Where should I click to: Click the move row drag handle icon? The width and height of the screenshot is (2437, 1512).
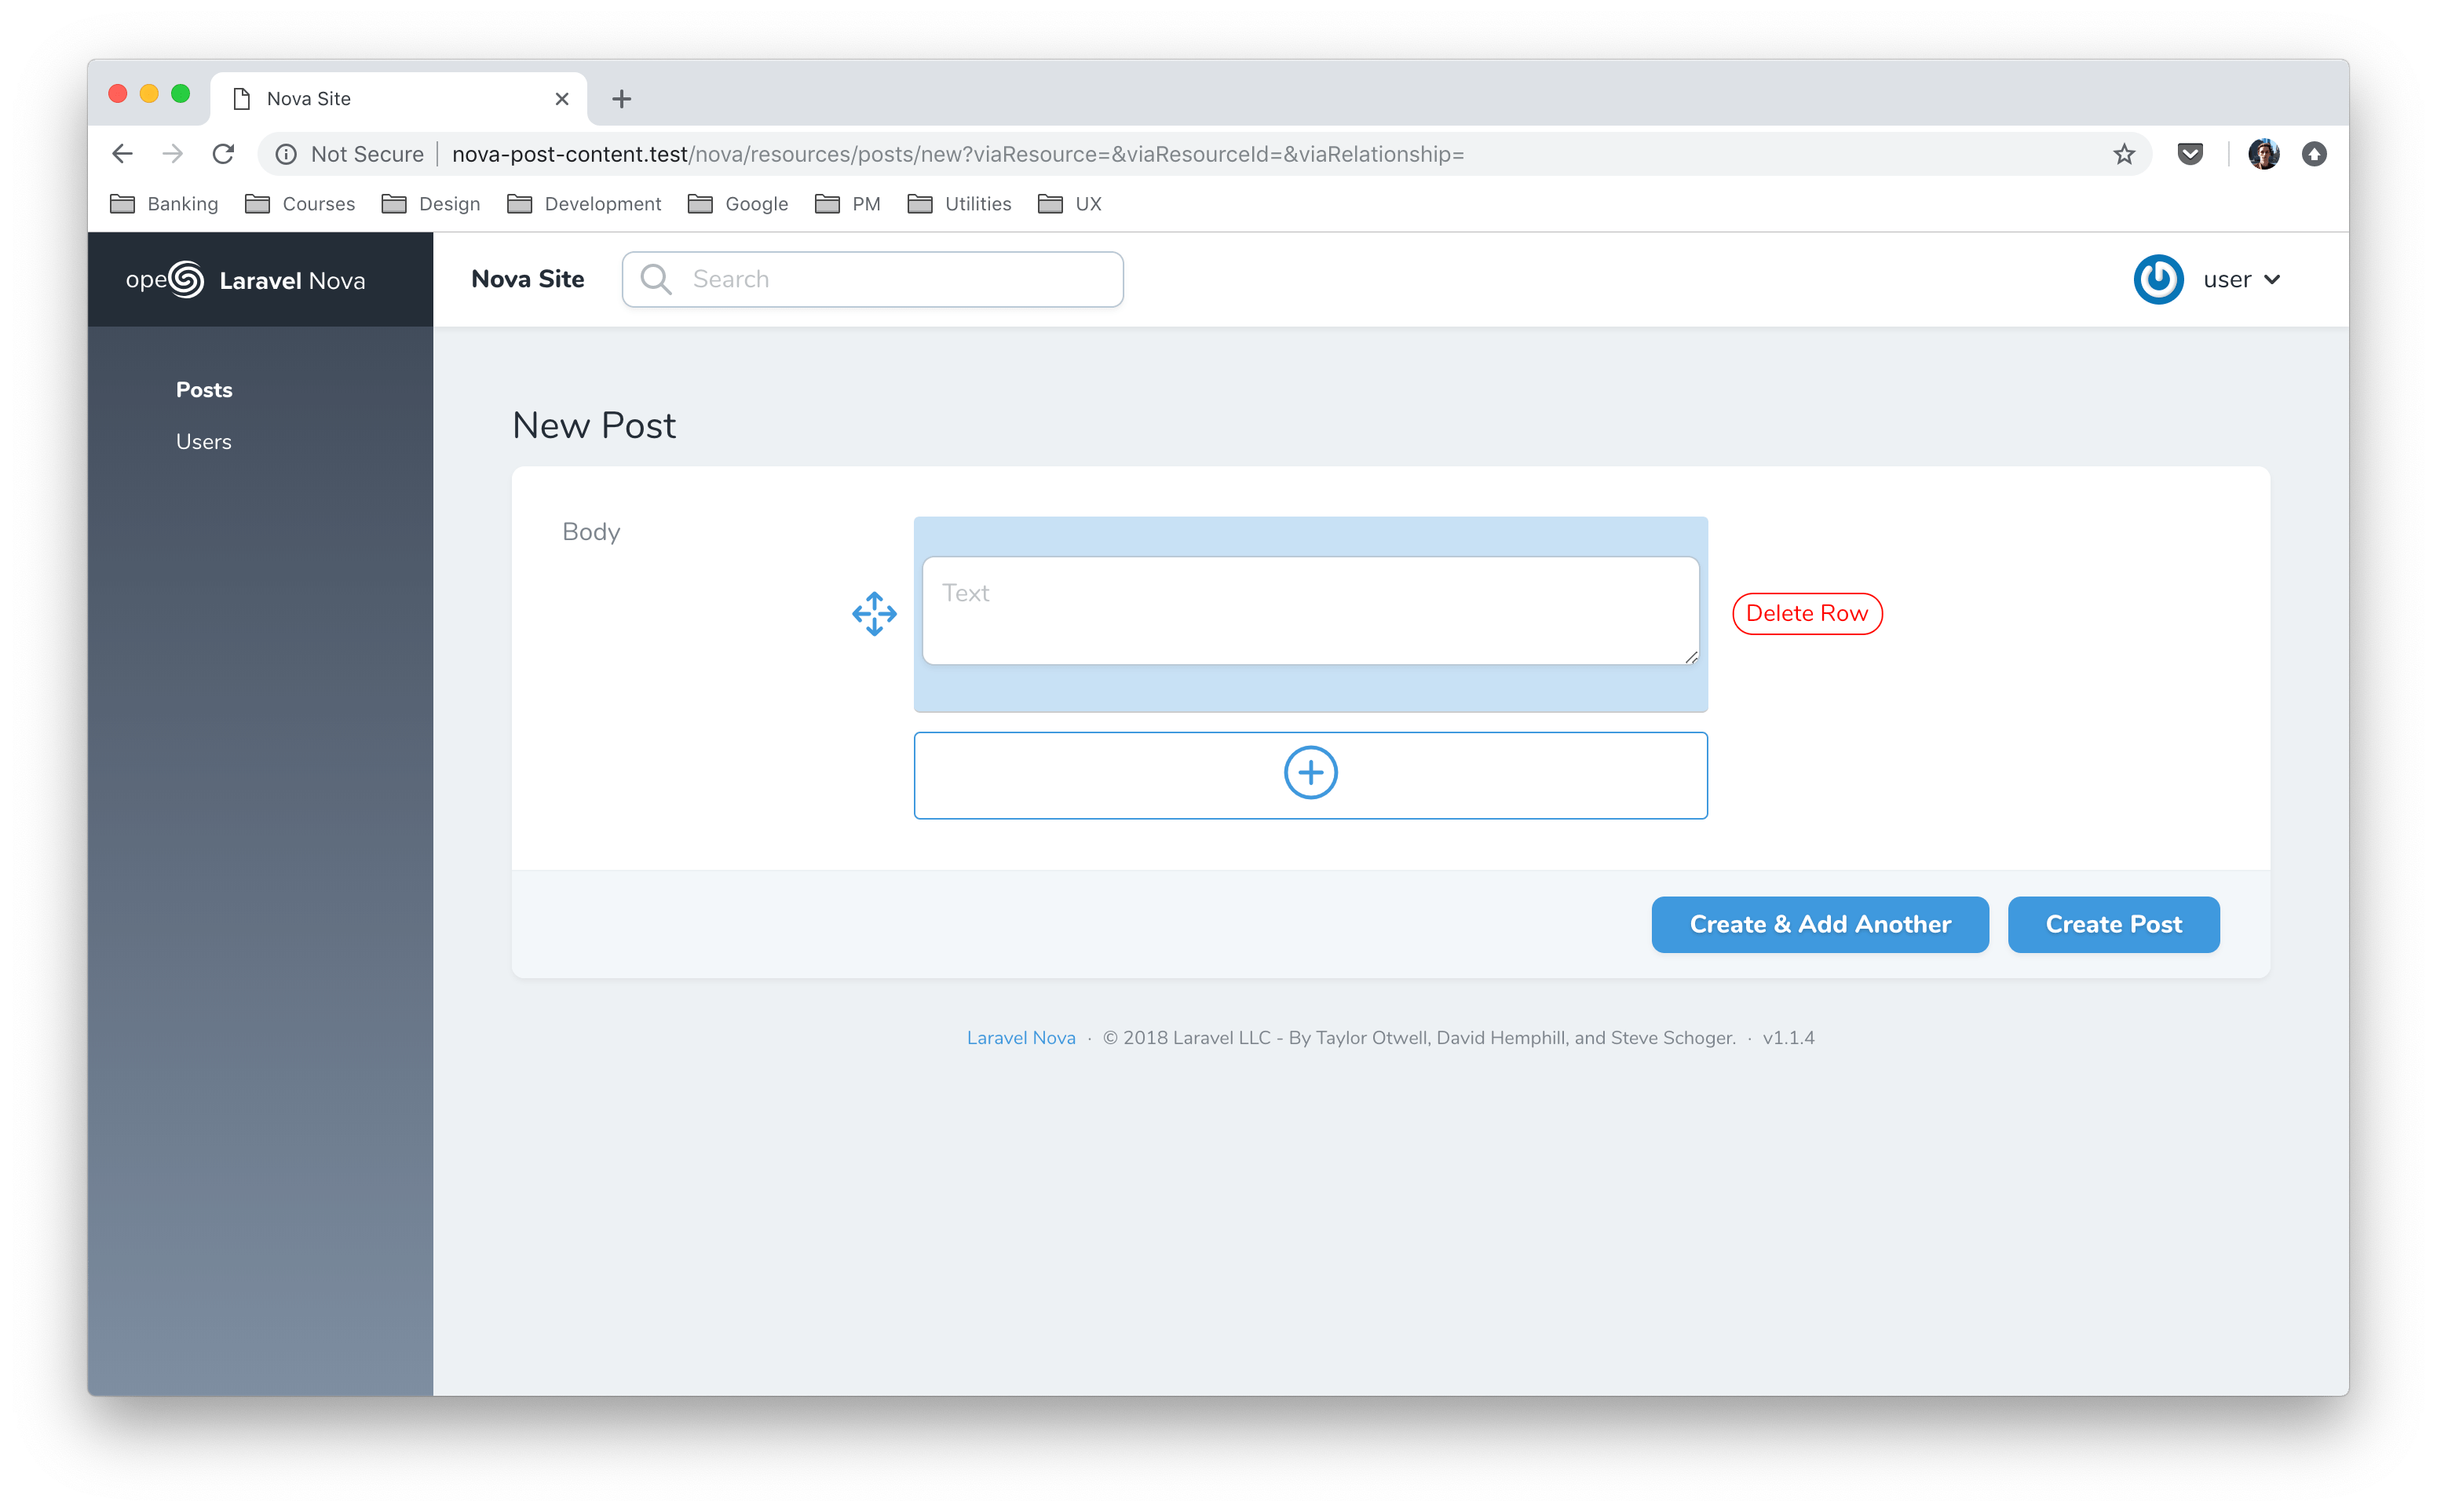pos(874,613)
